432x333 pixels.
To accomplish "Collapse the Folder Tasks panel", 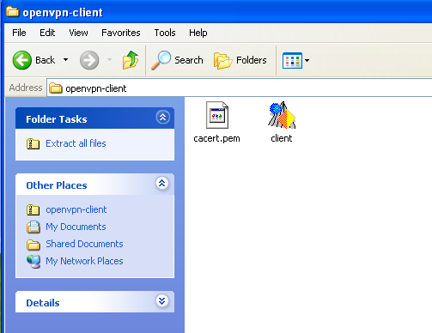I will [163, 117].
